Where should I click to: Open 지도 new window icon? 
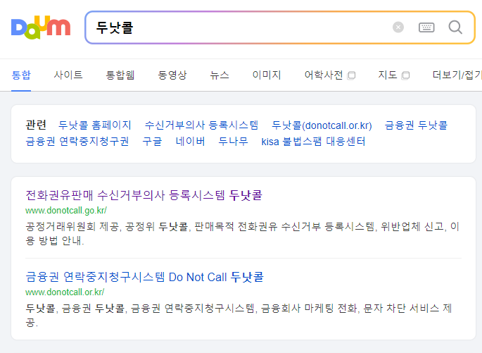405,75
